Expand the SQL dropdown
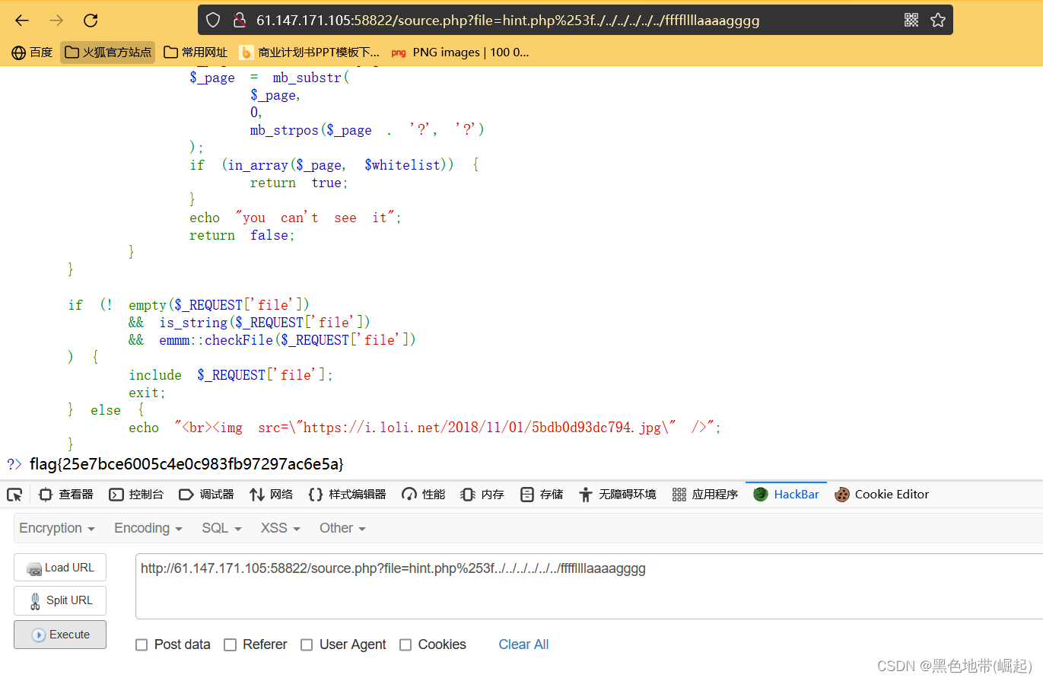The height and width of the screenshot is (681, 1043). (x=221, y=528)
